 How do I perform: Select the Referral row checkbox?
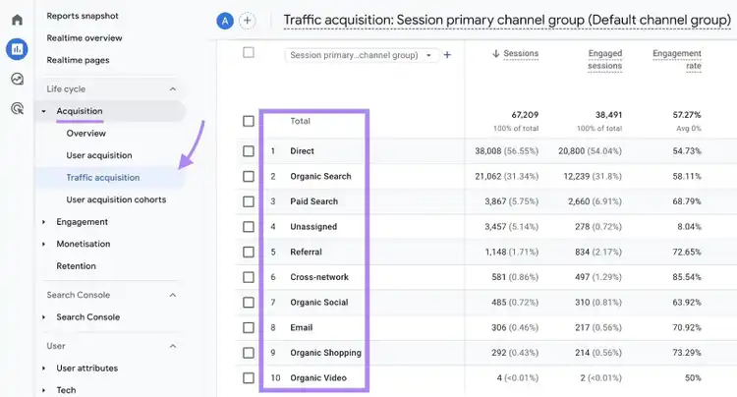[249, 252]
